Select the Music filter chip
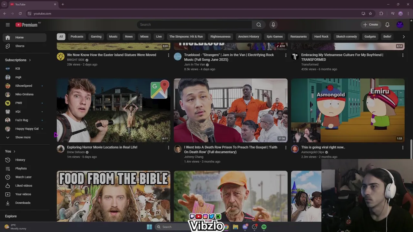This screenshot has height=232, width=413. [x=113, y=37]
